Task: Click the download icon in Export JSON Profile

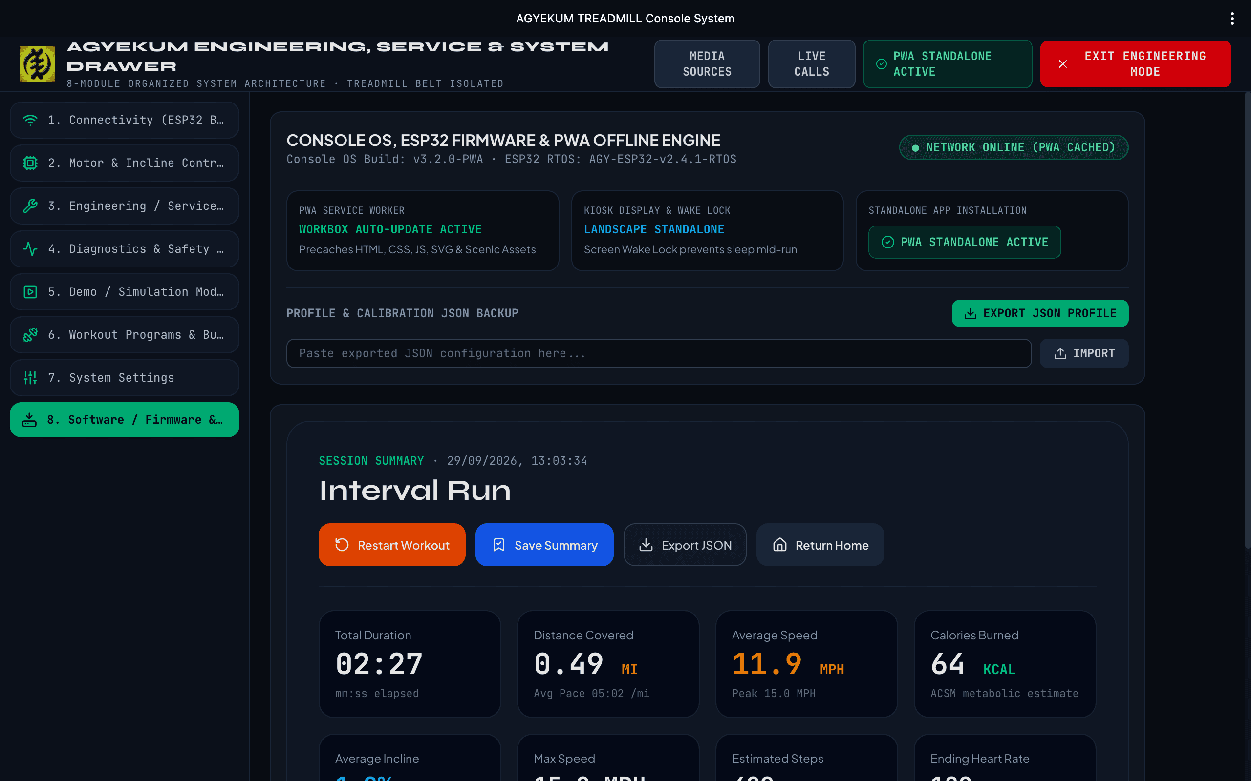Action: (971, 313)
